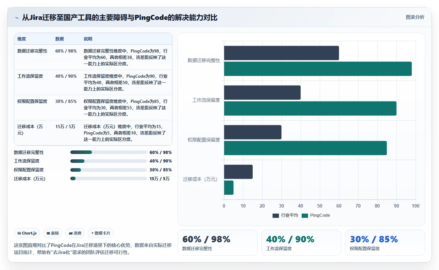Click the 100 tick on the x-axis

point(416,206)
